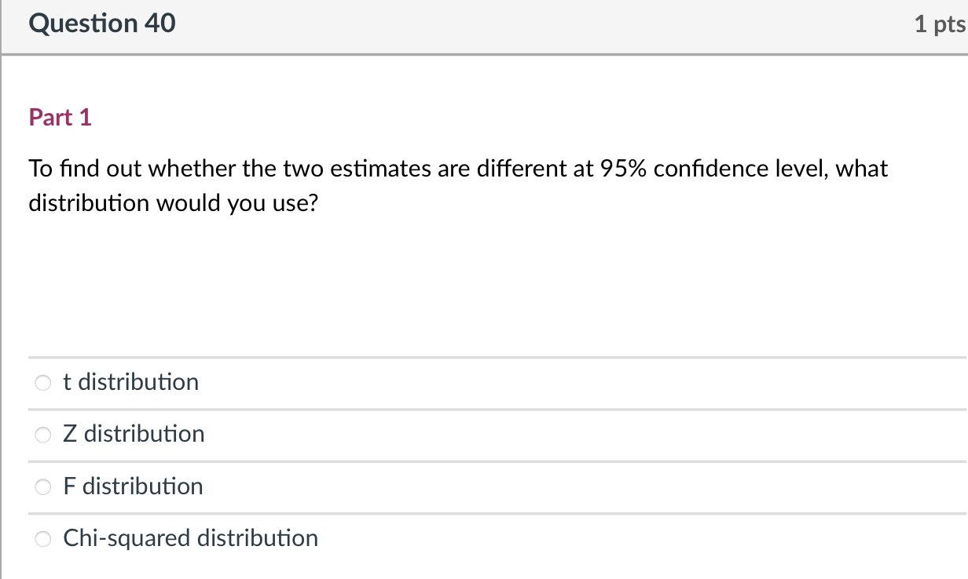The width and height of the screenshot is (968, 579).
Task: Mark the Chi-squared distribution radio button
Action: (x=42, y=539)
